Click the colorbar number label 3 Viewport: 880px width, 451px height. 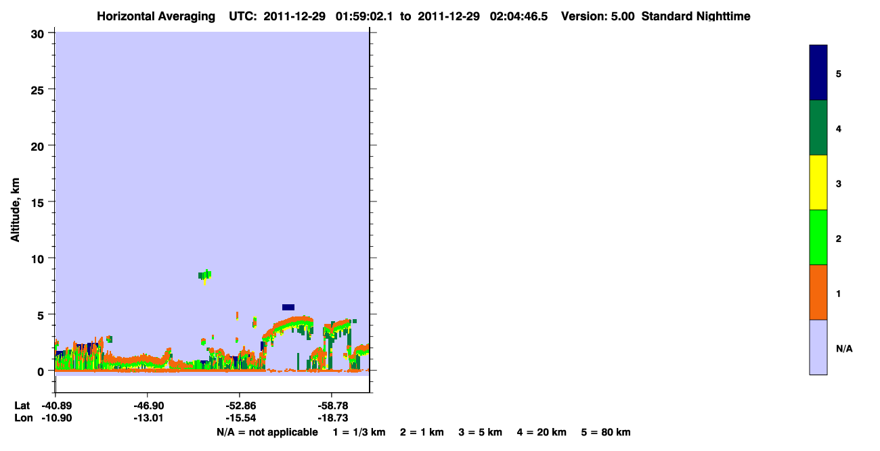click(x=839, y=183)
